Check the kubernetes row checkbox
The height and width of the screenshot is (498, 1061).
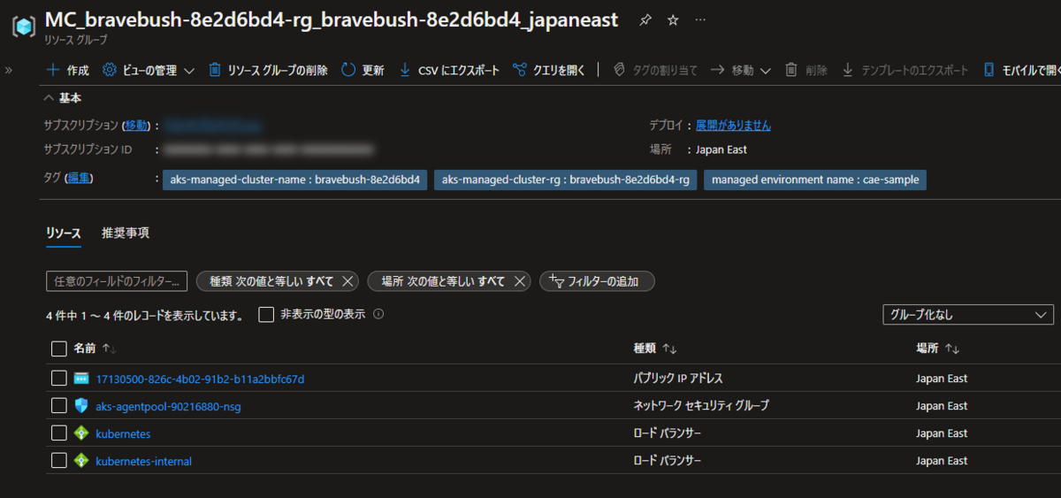[59, 433]
